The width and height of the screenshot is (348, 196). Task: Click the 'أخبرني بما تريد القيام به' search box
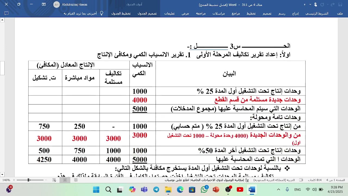point(80,13)
